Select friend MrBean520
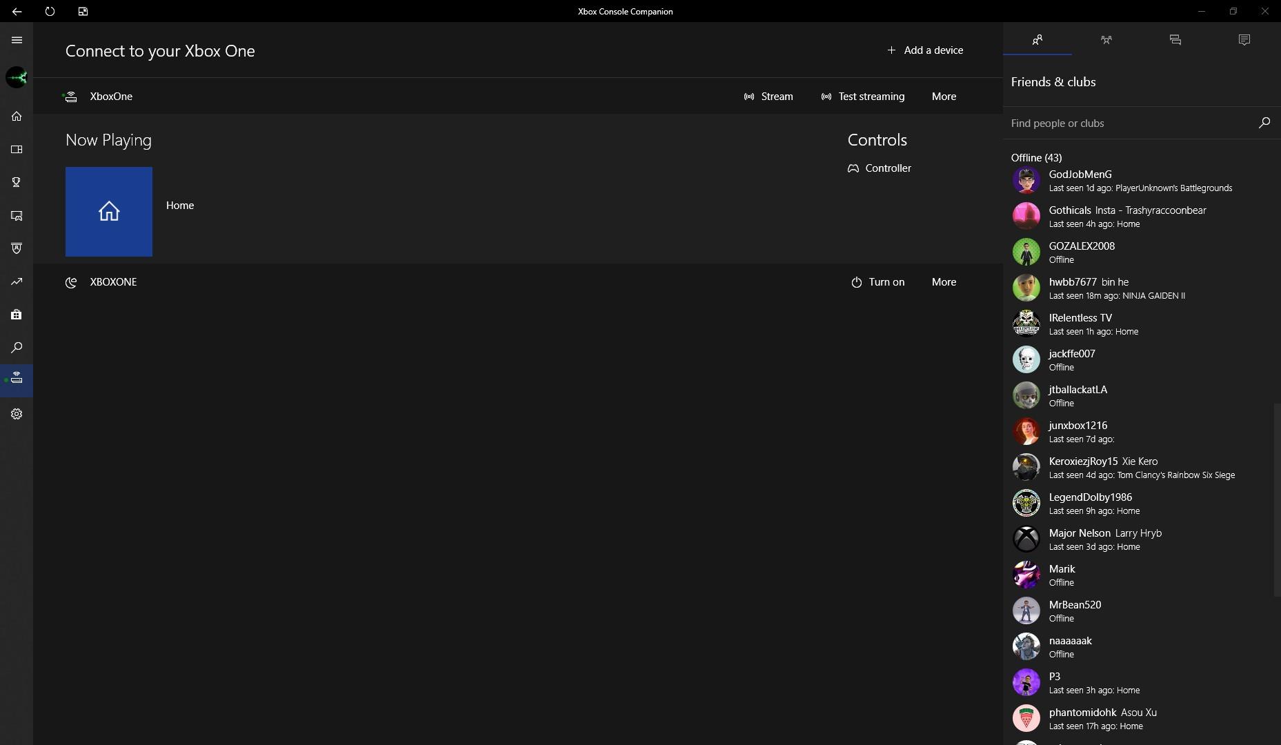The height and width of the screenshot is (745, 1281). coord(1138,611)
